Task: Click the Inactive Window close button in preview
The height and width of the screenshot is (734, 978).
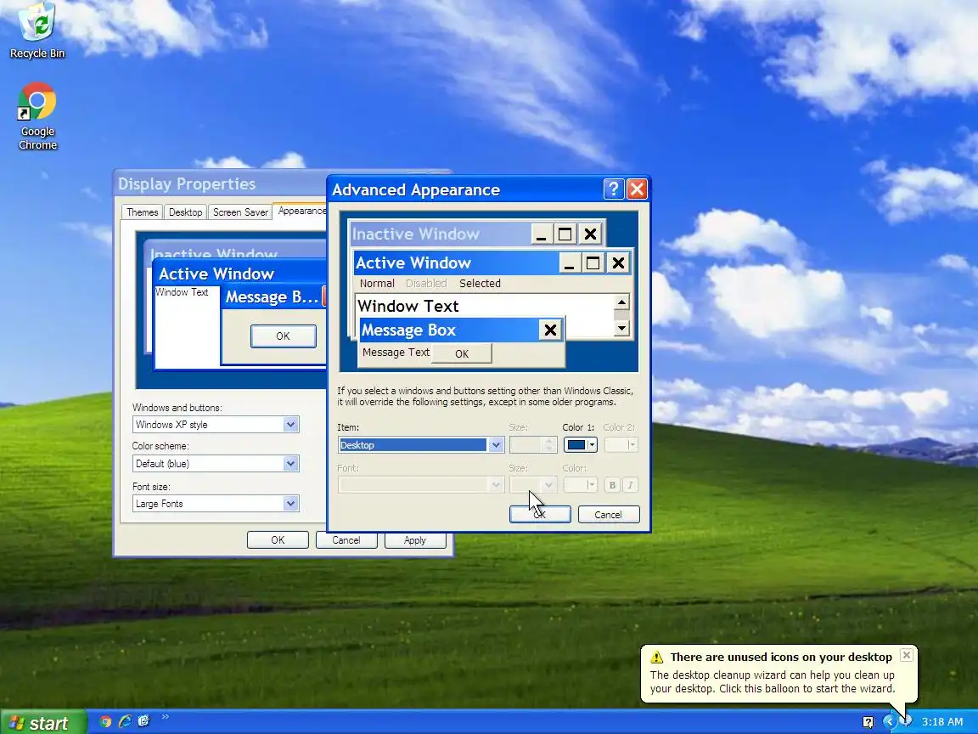Action: click(x=590, y=234)
